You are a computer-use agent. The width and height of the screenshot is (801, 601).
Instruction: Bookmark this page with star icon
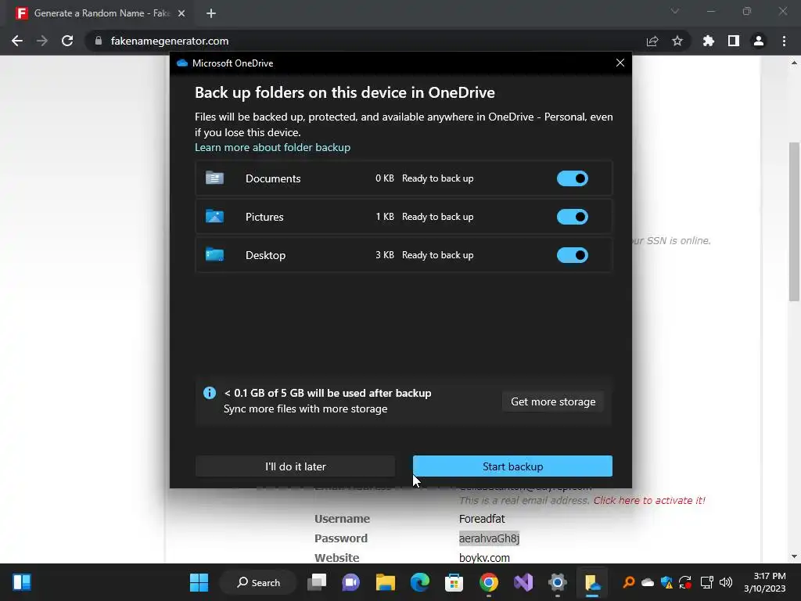pyautogui.click(x=677, y=41)
